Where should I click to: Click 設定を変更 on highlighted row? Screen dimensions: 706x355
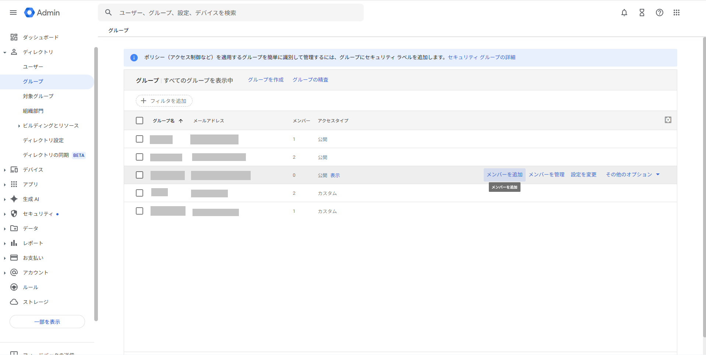click(584, 175)
